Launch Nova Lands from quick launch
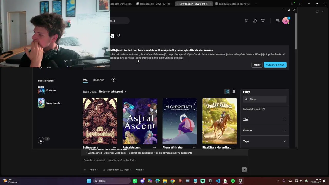 [x=49, y=103]
